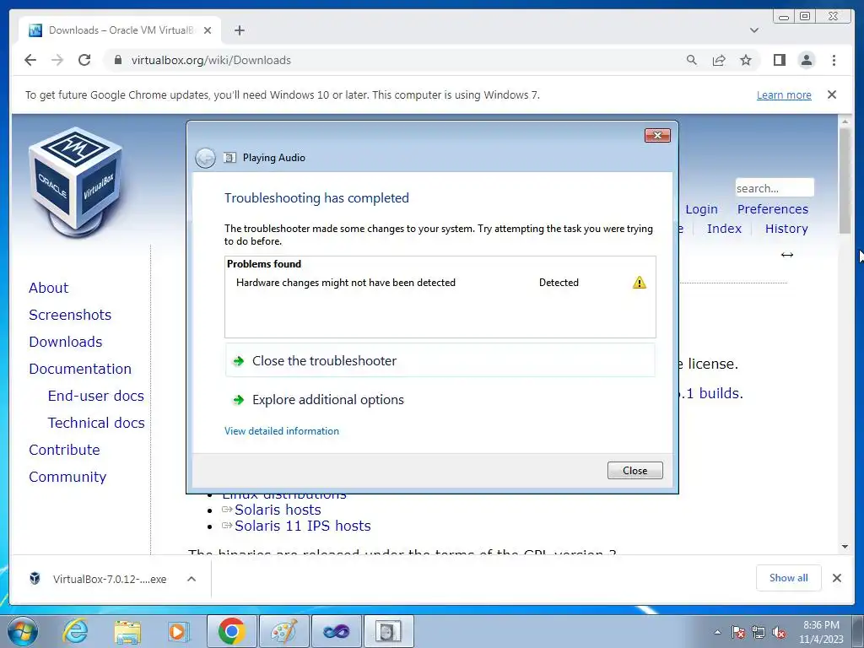Open the Index link

pyautogui.click(x=724, y=229)
